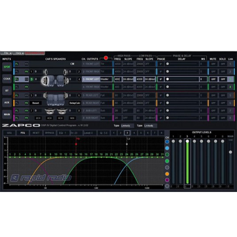Click low pass frequency field of channel 3
Viewport: 237px width, 237px height.
click(x=140, y=79)
